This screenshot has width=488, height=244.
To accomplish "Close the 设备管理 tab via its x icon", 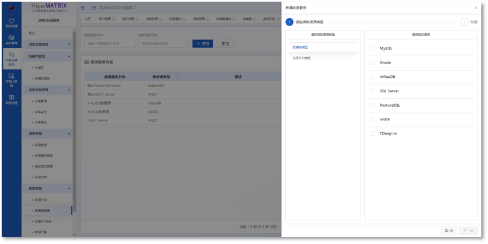I will pos(160,19).
